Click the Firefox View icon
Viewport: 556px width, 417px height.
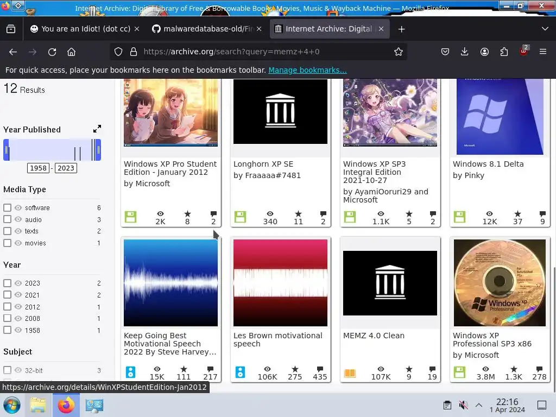(11, 29)
